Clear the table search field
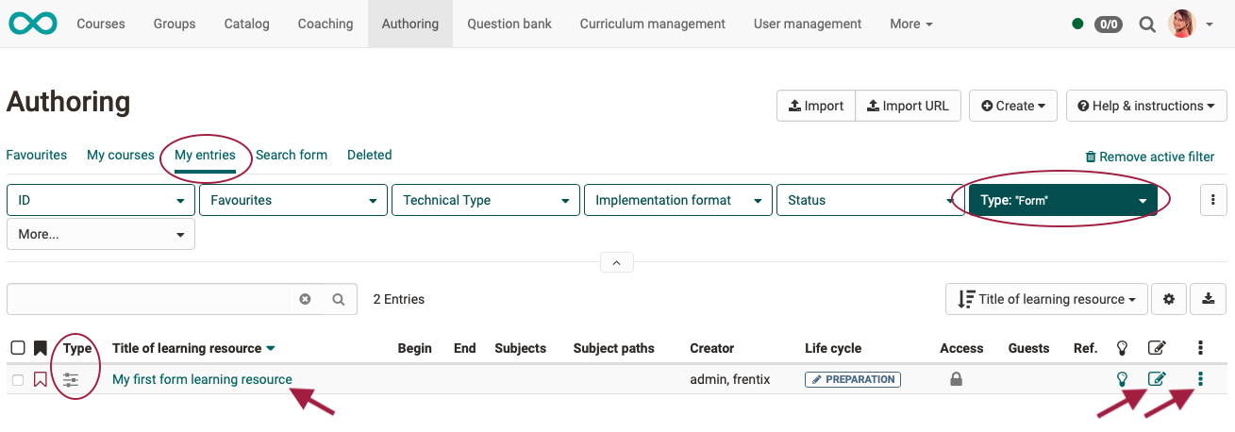The height and width of the screenshot is (432, 1235). pos(305,299)
